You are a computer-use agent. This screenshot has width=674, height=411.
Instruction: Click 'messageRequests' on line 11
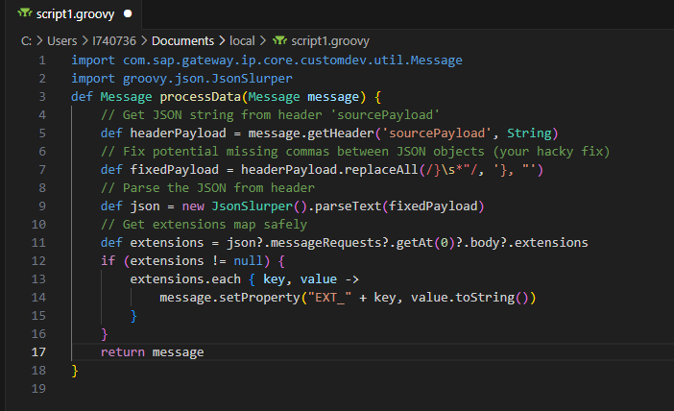[x=325, y=243]
